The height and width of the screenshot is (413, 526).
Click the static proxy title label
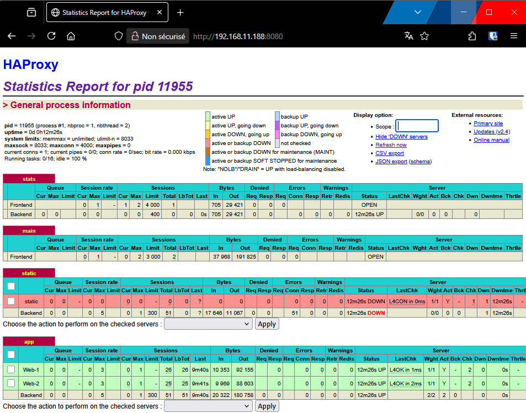[29, 273]
